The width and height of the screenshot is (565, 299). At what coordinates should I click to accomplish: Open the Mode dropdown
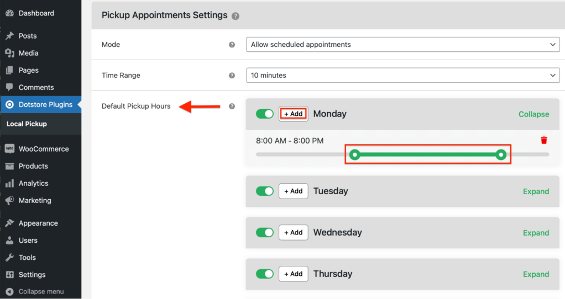click(x=402, y=45)
